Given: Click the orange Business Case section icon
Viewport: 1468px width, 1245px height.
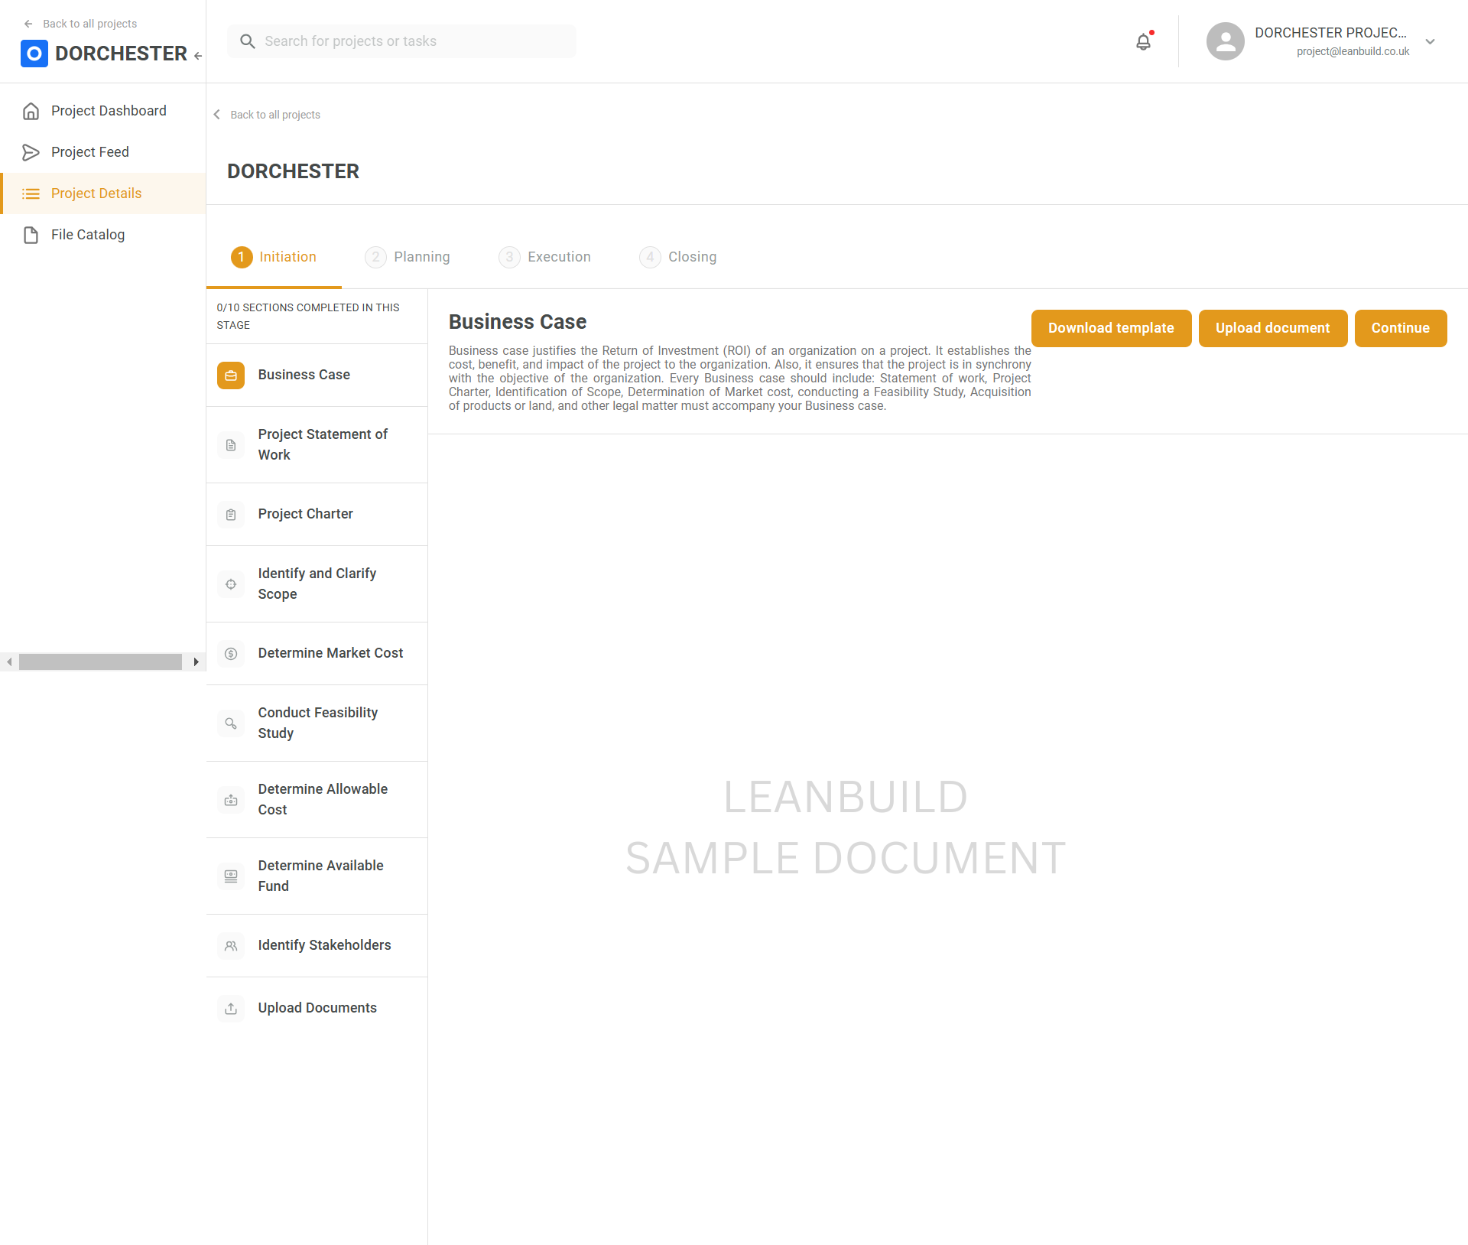Looking at the screenshot, I should click(231, 375).
